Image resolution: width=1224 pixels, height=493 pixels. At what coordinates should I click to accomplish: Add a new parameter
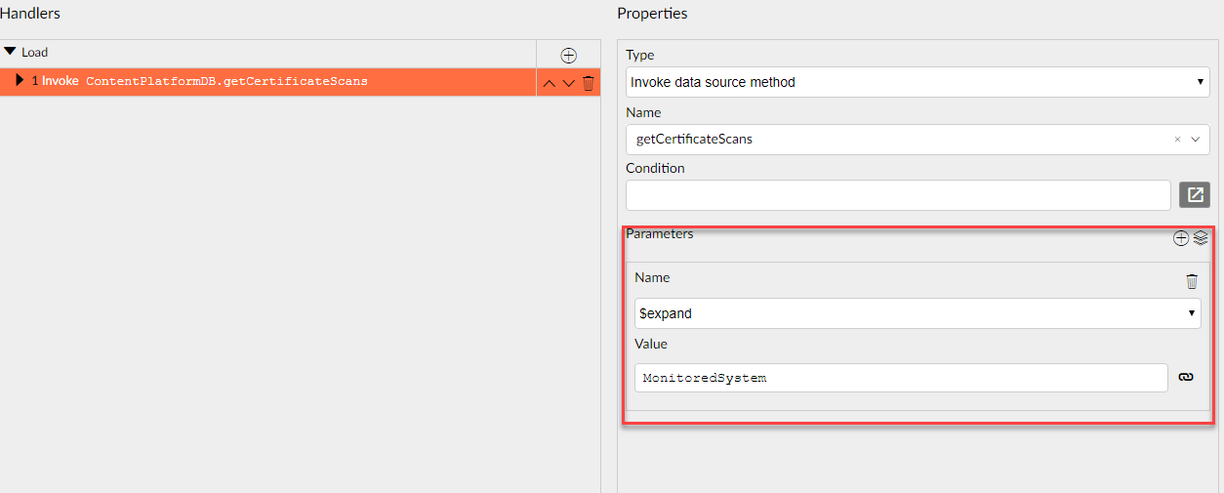pos(1181,237)
